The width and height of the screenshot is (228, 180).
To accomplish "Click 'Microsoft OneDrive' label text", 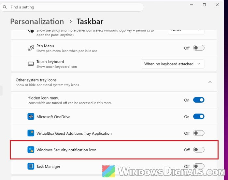I will coord(53,117).
